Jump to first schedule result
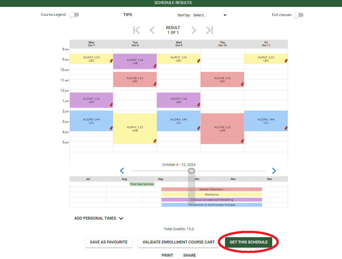 pyautogui.click(x=137, y=30)
